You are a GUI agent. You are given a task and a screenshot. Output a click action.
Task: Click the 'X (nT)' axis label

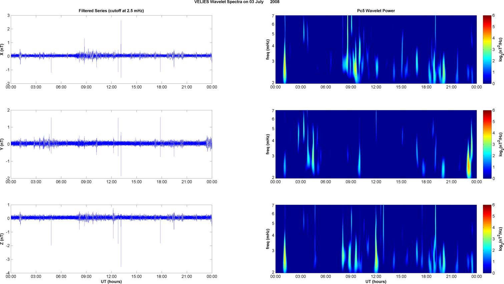tap(2, 49)
